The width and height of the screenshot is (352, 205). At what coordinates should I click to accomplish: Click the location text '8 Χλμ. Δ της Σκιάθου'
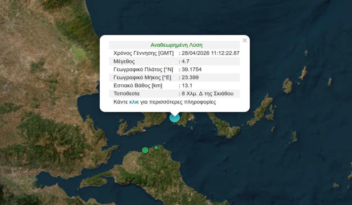pos(207,94)
